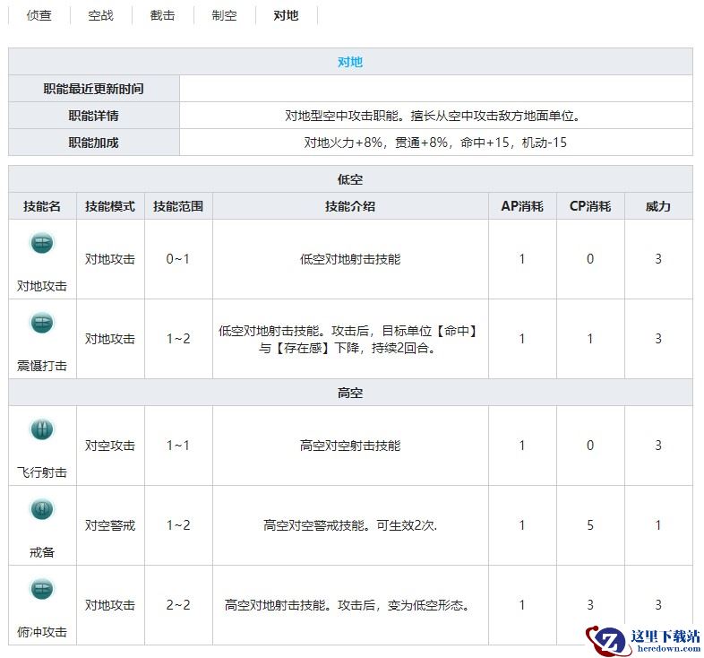Click the 威力 column header

658,206
